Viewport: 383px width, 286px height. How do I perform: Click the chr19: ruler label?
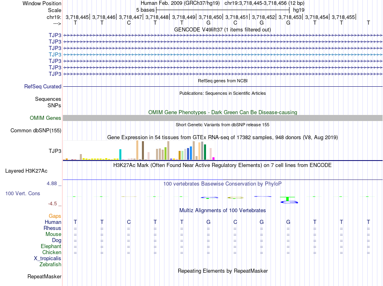click(54, 17)
